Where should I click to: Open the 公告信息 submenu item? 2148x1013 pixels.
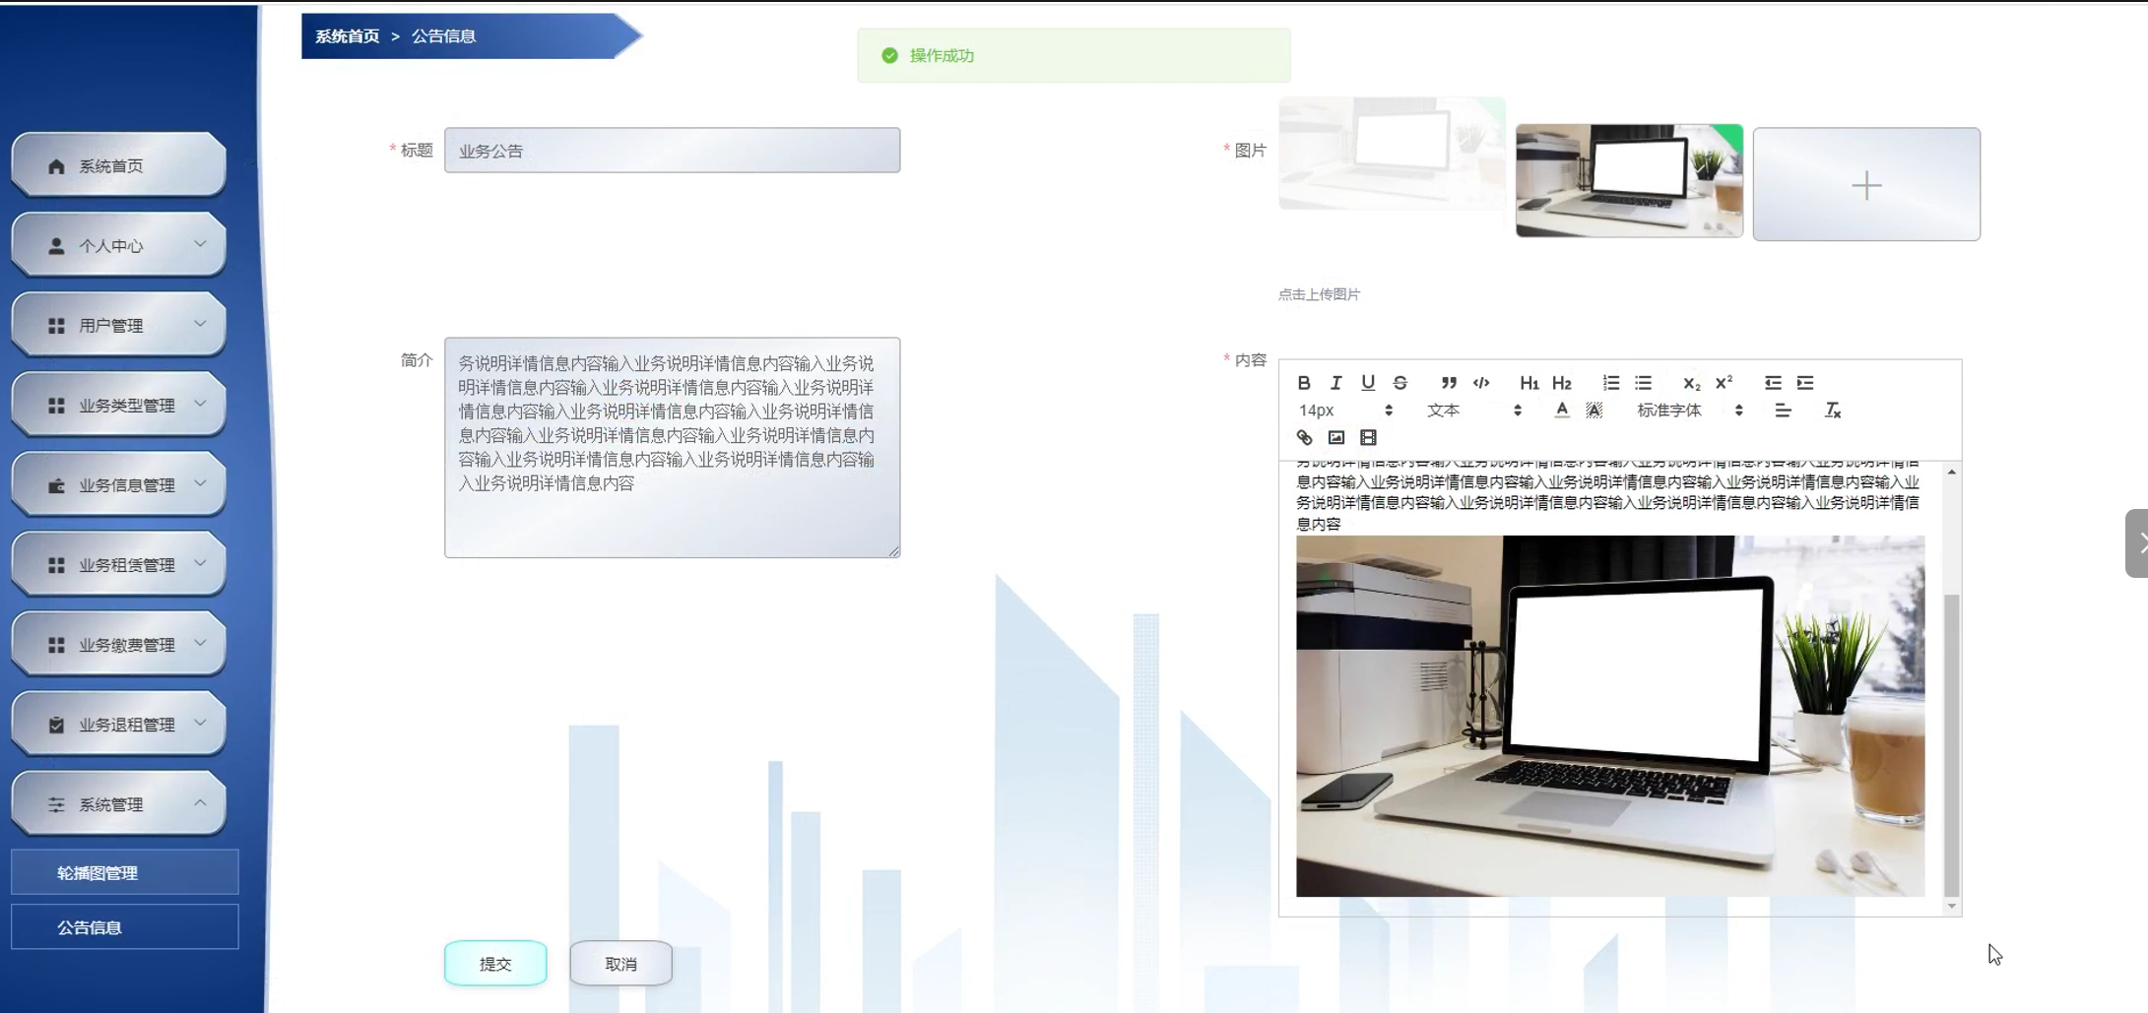tap(124, 926)
